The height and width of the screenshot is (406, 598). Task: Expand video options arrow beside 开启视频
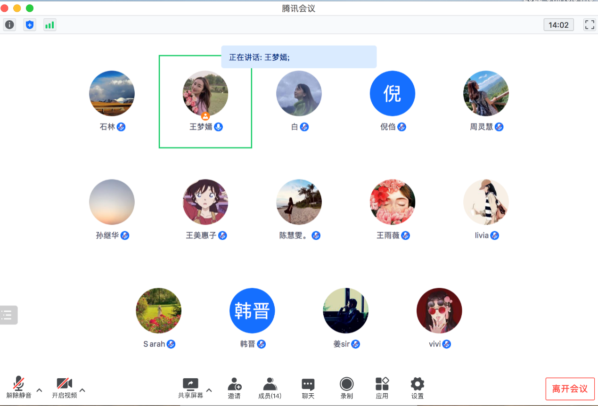(82, 390)
